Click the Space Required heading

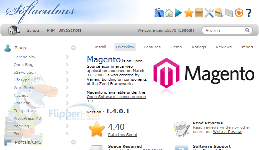(125, 146)
